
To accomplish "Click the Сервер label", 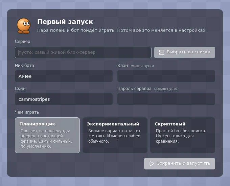I will (23, 42).
